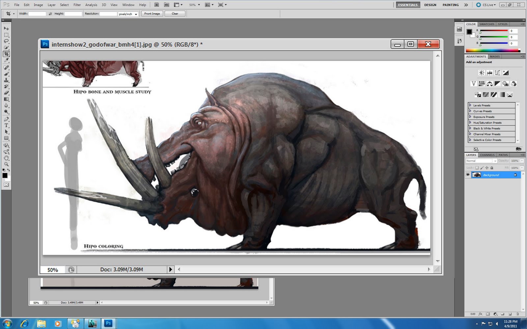Expand Curves Presets
527x329 pixels.
470,111
